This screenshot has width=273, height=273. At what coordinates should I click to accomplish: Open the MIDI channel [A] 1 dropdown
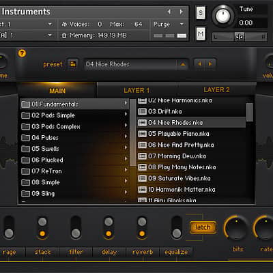pyautogui.click(x=50, y=35)
